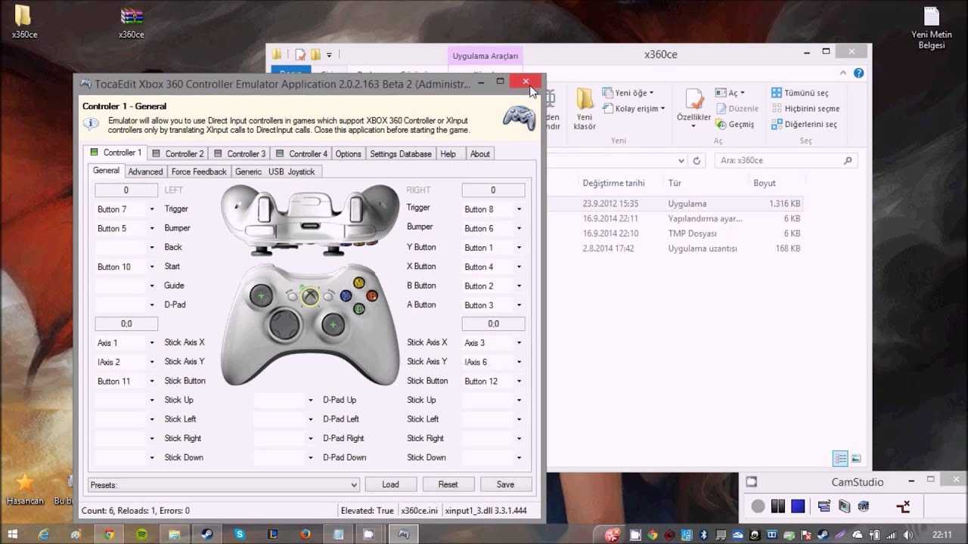Click the blue CamStudio stop button
The height and width of the screenshot is (544, 968).
click(798, 506)
